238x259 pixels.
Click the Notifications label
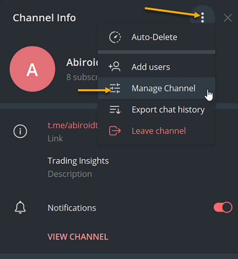pyautogui.click(x=72, y=208)
